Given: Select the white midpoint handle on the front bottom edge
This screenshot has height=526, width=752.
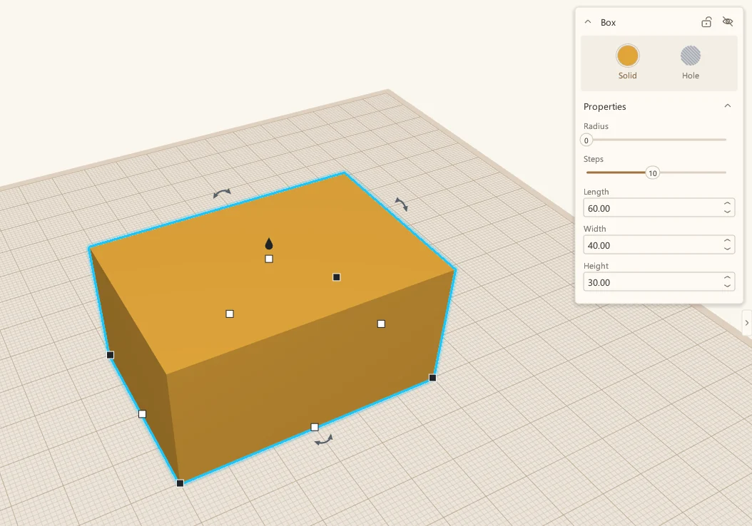Looking at the screenshot, I should click(x=315, y=428).
